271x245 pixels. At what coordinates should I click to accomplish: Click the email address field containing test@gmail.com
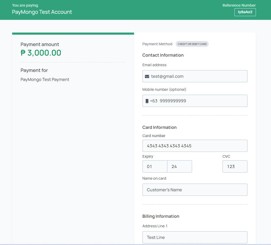pyautogui.click(x=195, y=76)
